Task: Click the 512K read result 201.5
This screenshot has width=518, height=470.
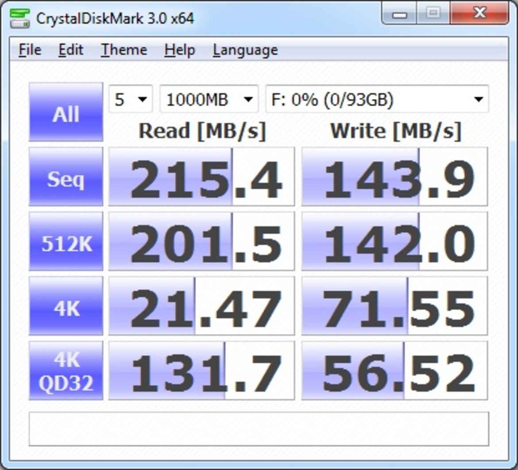Action: [x=201, y=241]
